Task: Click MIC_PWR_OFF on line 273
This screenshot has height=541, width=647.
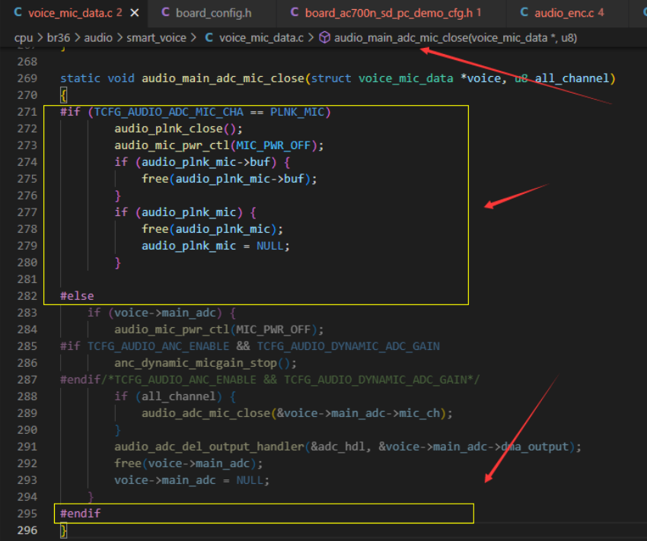Action: pyautogui.click(x=273, y=145)
